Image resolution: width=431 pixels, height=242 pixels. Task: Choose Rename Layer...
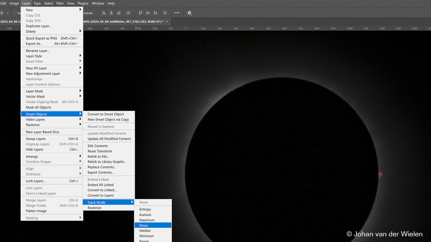52,51
